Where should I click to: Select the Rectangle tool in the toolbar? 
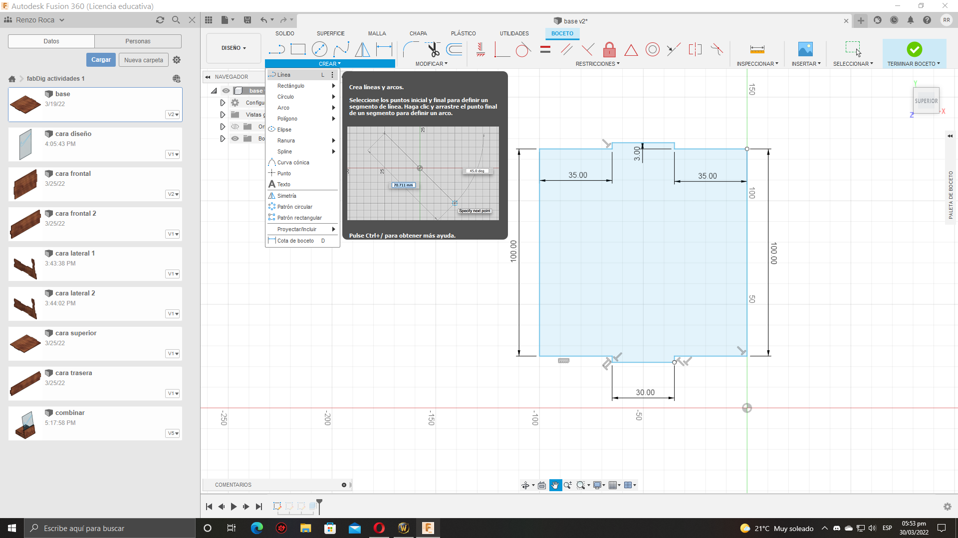[298, 49]
